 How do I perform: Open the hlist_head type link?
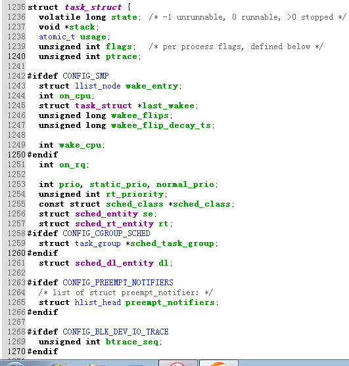point(98,302)
